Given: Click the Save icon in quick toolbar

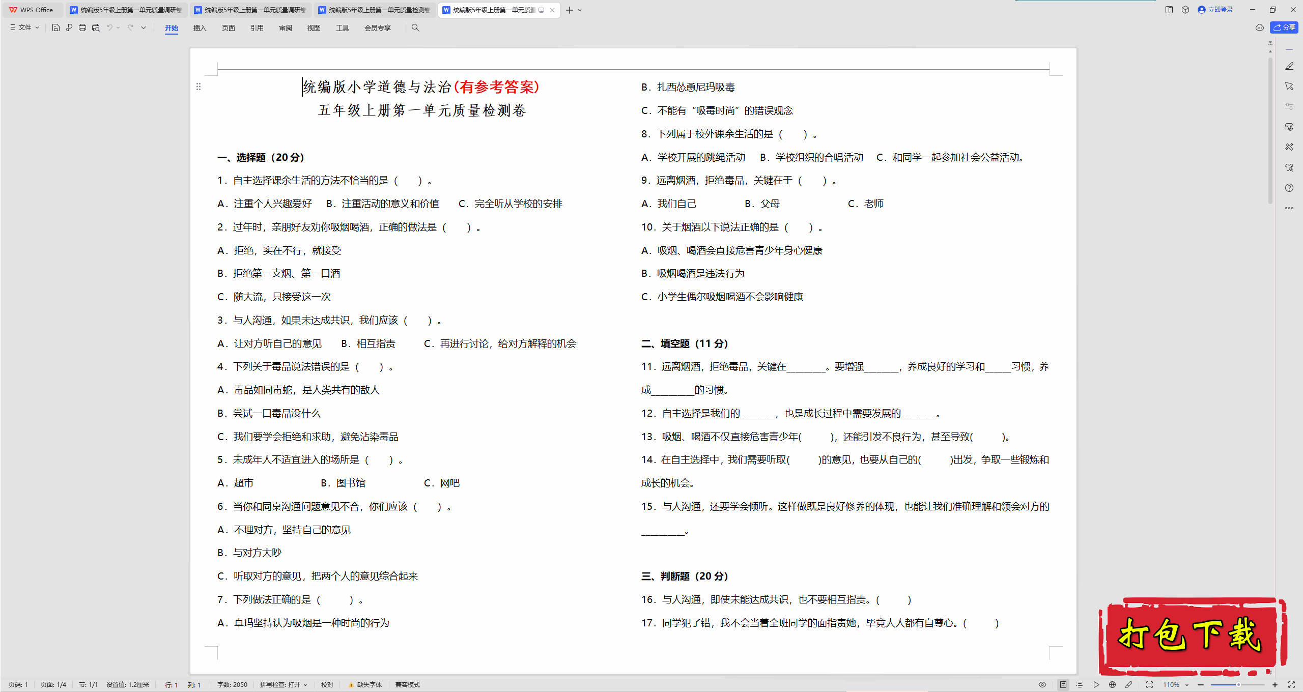Looking at the screenshot, I should pyautogui.click(x=56, y=27).
